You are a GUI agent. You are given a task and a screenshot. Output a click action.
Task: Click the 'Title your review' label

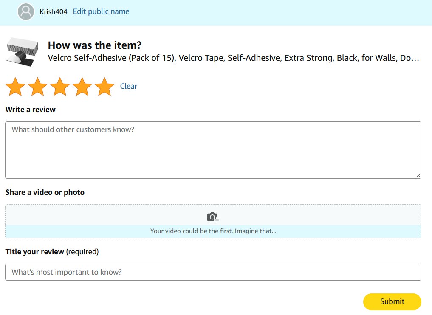tap(35, 252)
